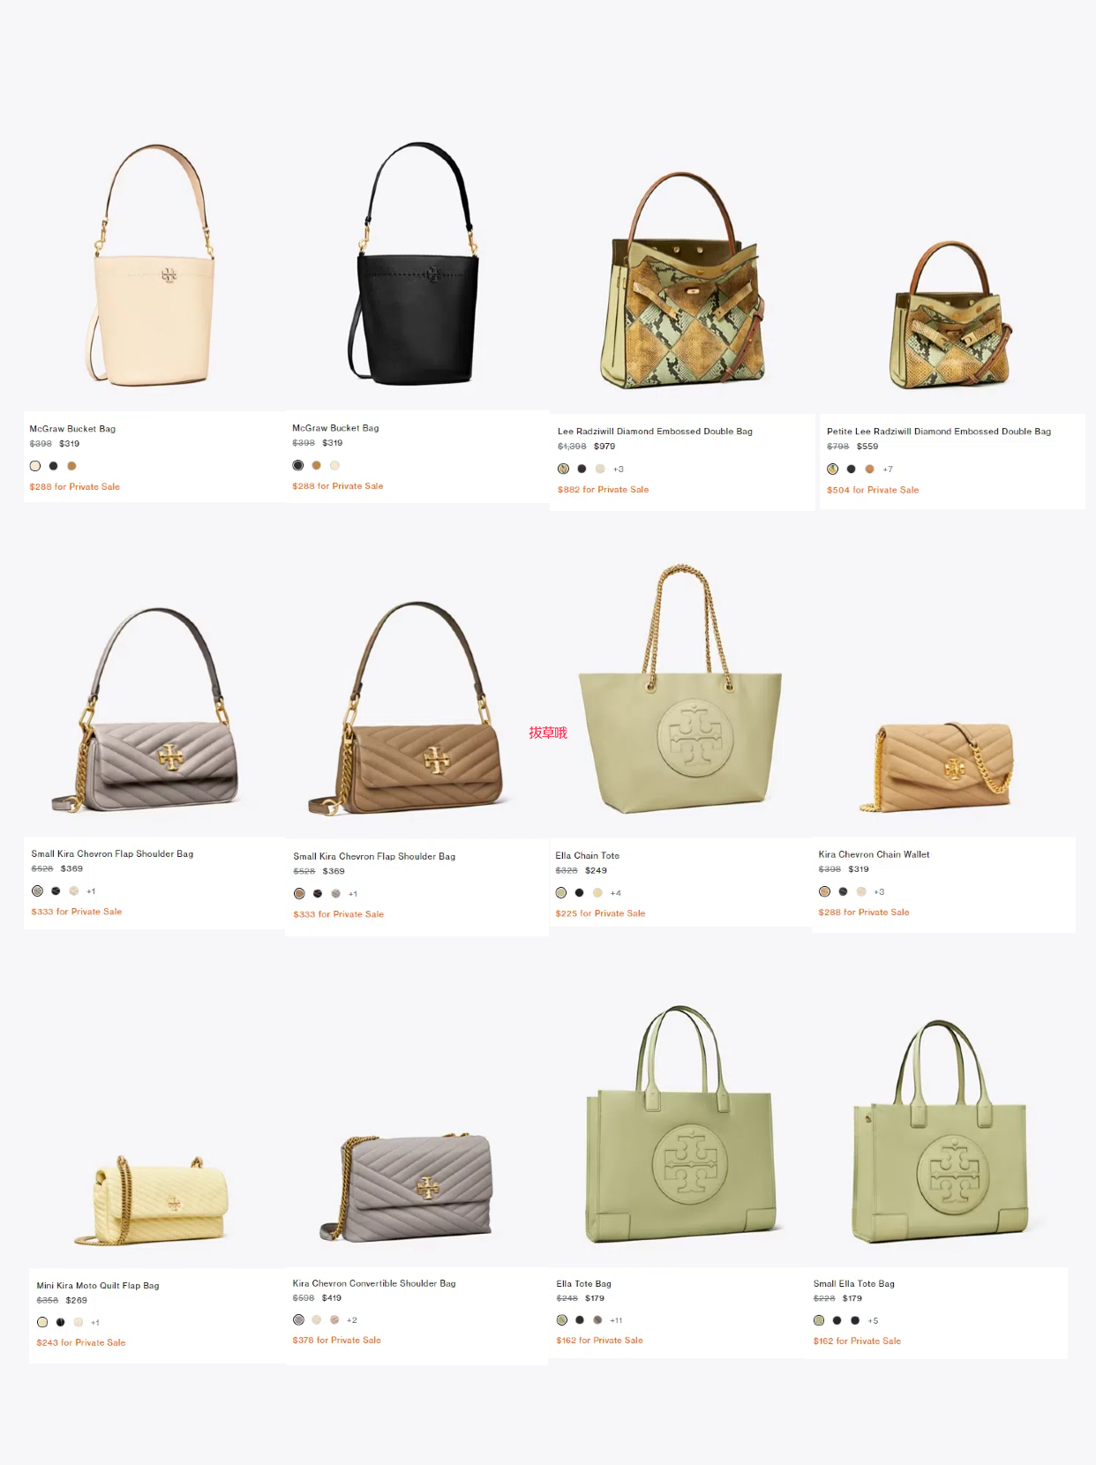
Task: Open the Mini Kira Moto Quilt Flap Bag title
Action: pyautogui.click(x=98, y=1286)
